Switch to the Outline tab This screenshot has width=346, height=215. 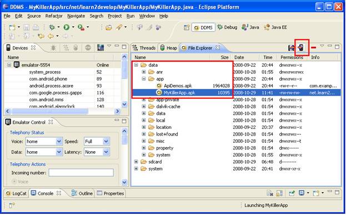point(82,193)
